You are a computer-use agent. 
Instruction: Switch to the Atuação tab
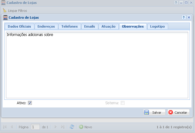(108, 26)
